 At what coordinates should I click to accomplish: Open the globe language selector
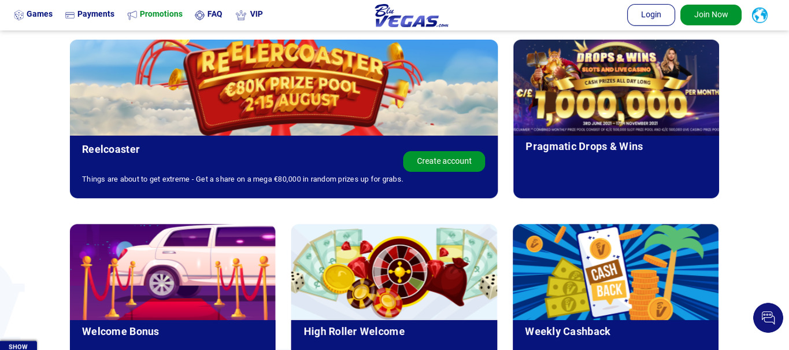click(760, 15)
